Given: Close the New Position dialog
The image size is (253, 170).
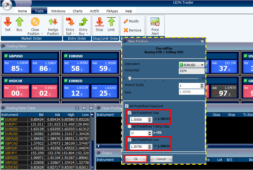Looking at the screenshot, I should (202, 41).
